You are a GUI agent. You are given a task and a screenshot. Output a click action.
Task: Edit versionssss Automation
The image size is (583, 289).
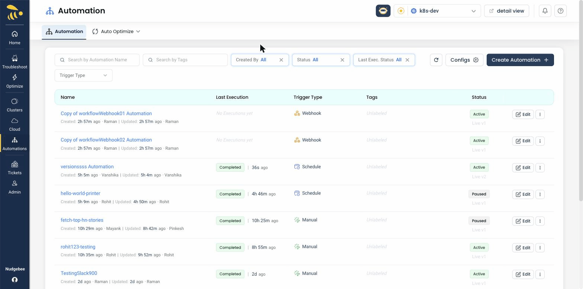[523, 168]
